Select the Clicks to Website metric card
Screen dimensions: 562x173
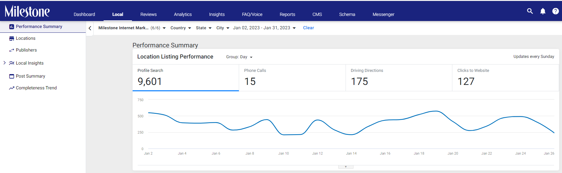coord(505,78)
